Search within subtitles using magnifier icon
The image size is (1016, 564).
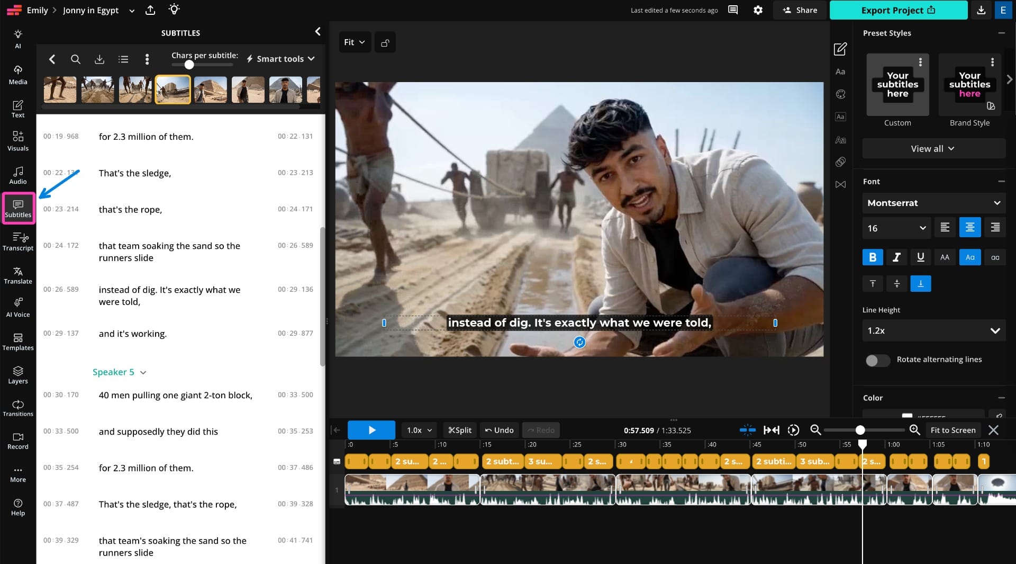pyautogui.click(x=76, y=59)
